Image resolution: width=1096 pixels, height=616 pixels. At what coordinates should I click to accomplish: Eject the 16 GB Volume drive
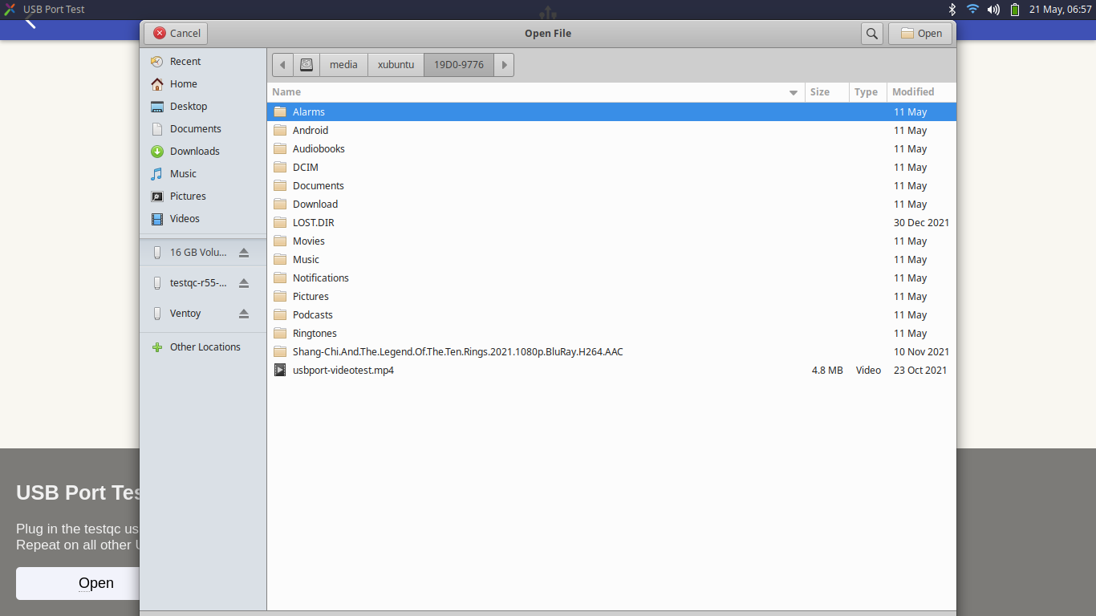(x=243, y=251)
